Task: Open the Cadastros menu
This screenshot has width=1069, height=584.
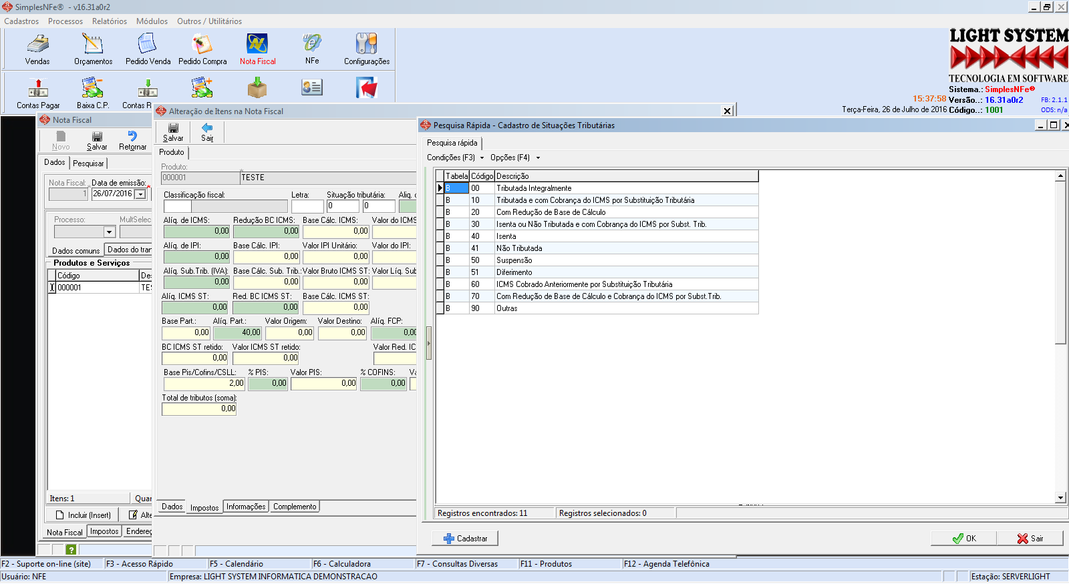Action: tap(21, 21)
